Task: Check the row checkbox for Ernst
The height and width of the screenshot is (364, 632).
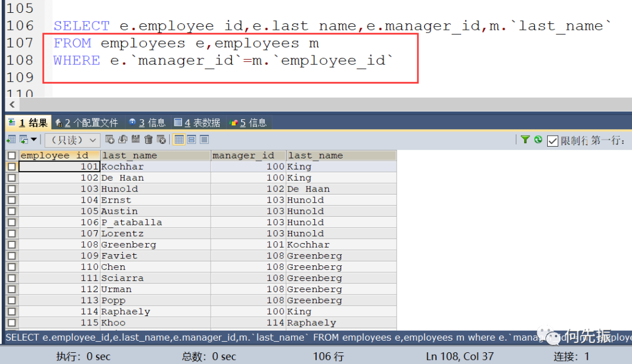Action: [x=12, y=200]
